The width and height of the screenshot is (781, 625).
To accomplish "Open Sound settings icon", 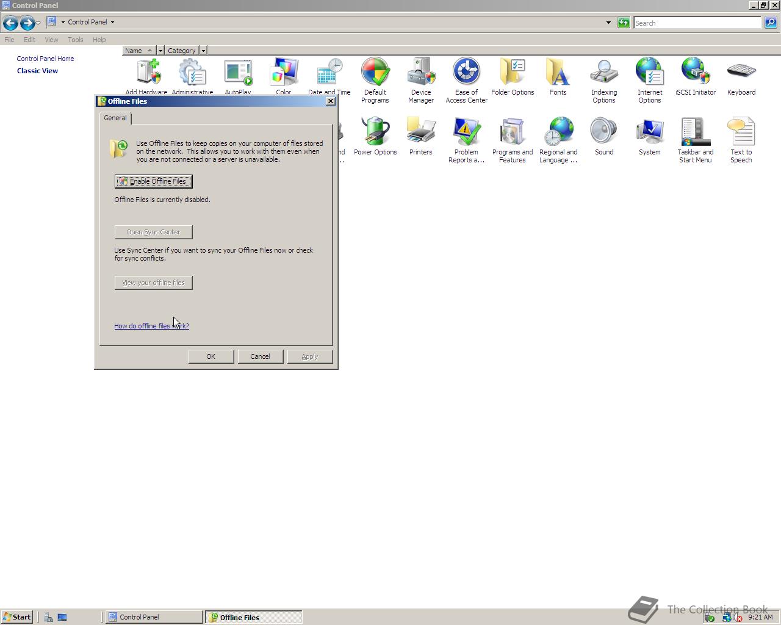I will point(604,137).
